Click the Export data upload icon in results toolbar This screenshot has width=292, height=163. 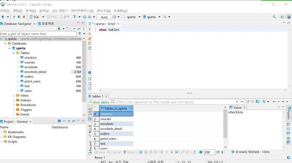(194, 152)
